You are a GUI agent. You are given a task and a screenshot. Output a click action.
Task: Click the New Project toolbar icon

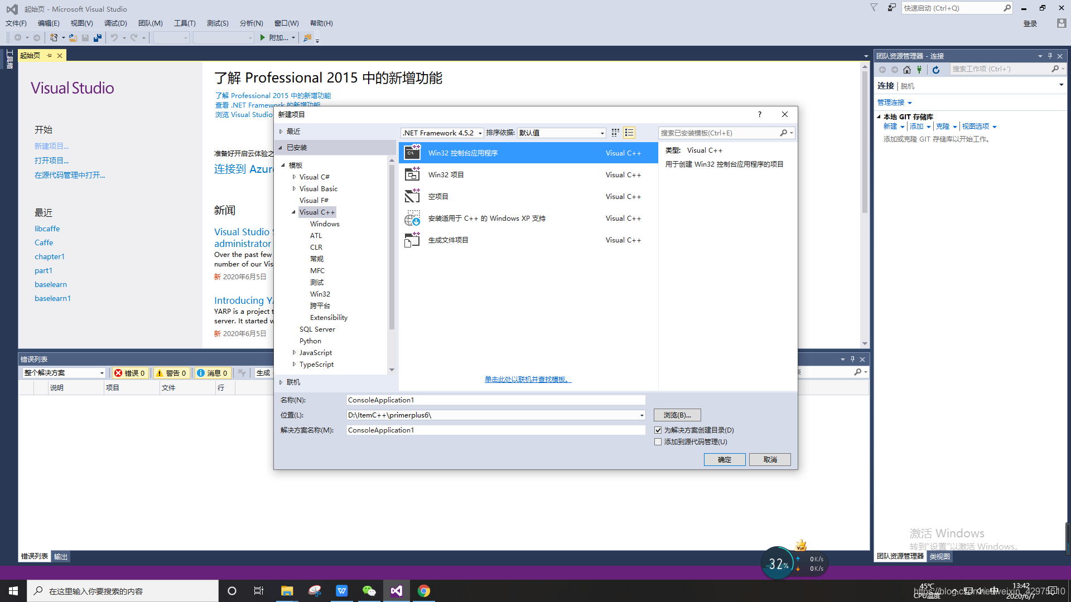coord(54,37)
